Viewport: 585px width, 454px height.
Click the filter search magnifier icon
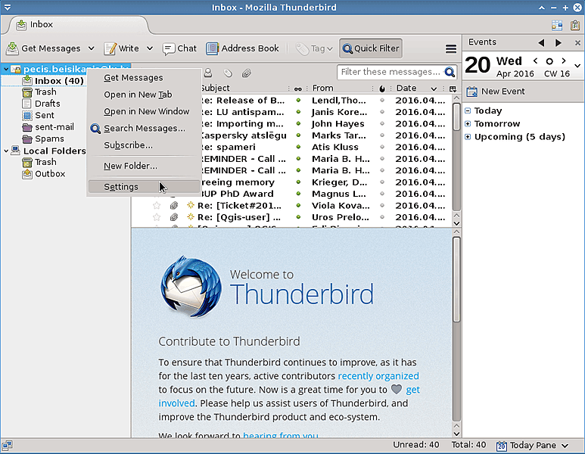click(450, 72)
